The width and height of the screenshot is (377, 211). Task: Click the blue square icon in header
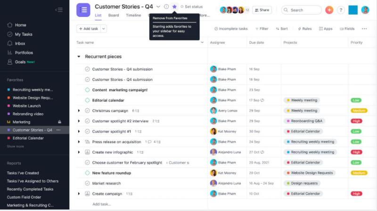pos(353,10)
